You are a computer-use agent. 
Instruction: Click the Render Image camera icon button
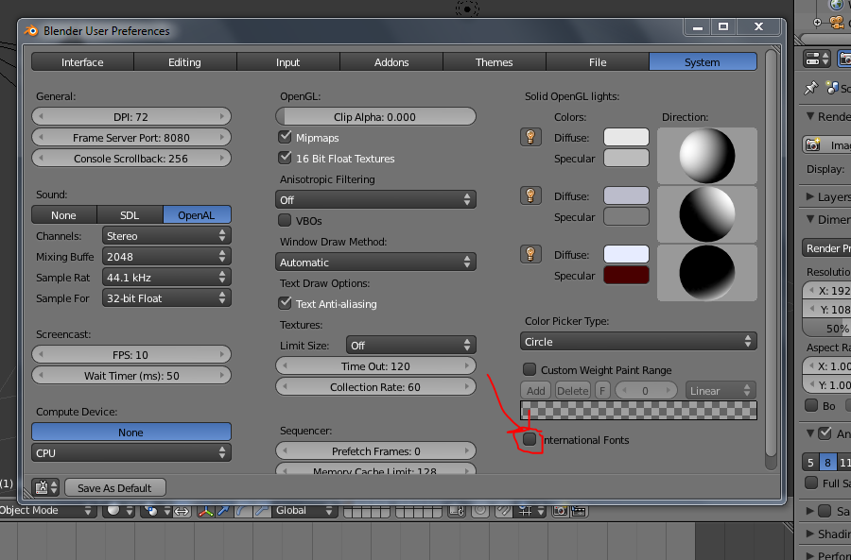coord(826,144)
